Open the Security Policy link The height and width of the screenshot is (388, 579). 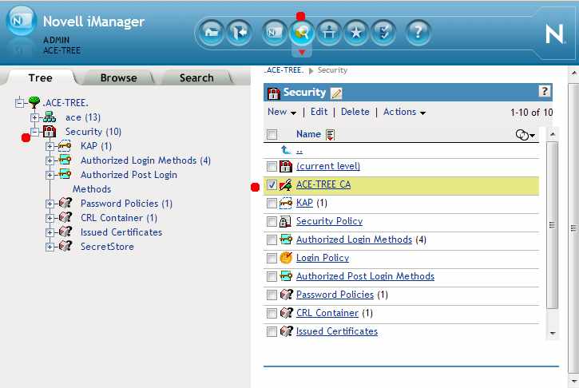329,221
